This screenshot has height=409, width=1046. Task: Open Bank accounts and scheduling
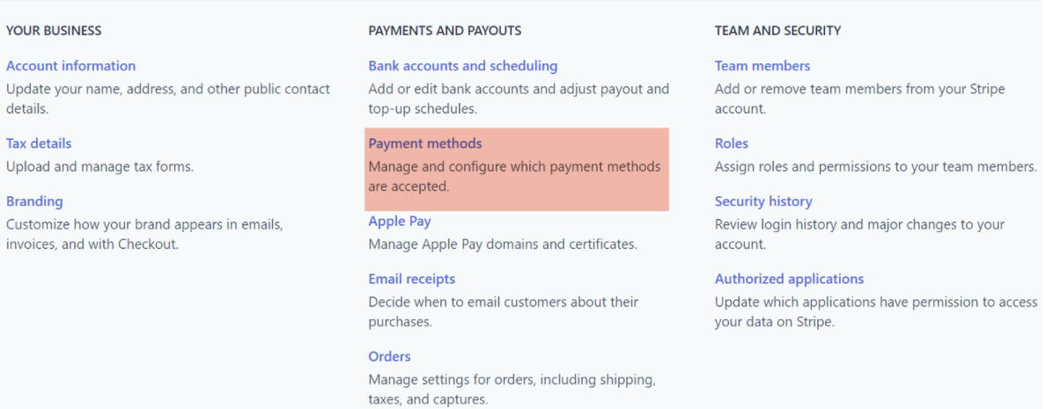pos(462,66)
